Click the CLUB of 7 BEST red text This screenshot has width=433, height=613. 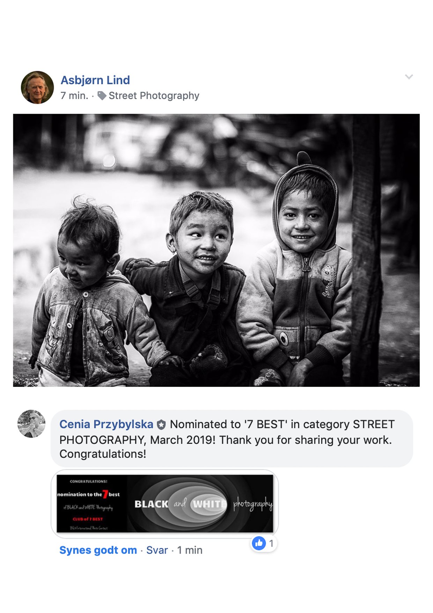click(x=88, y=519)
